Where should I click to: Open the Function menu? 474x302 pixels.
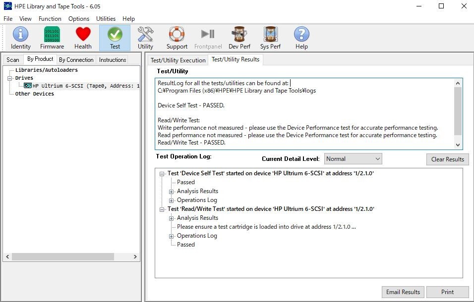click(50, 19)
